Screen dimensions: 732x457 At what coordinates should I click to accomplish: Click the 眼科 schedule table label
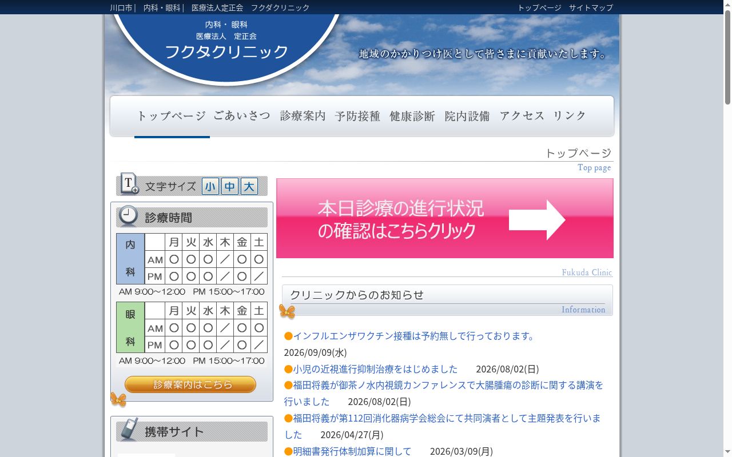(130, 328)
